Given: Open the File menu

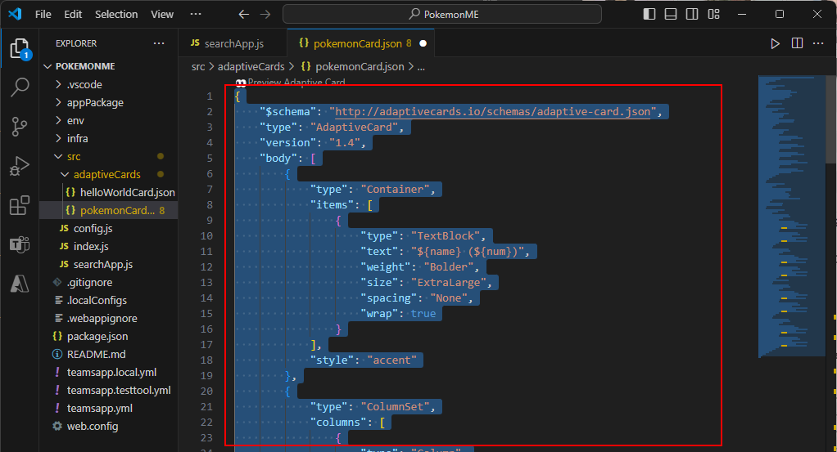Looking at the screenshot, I should [x=43, y=15].
